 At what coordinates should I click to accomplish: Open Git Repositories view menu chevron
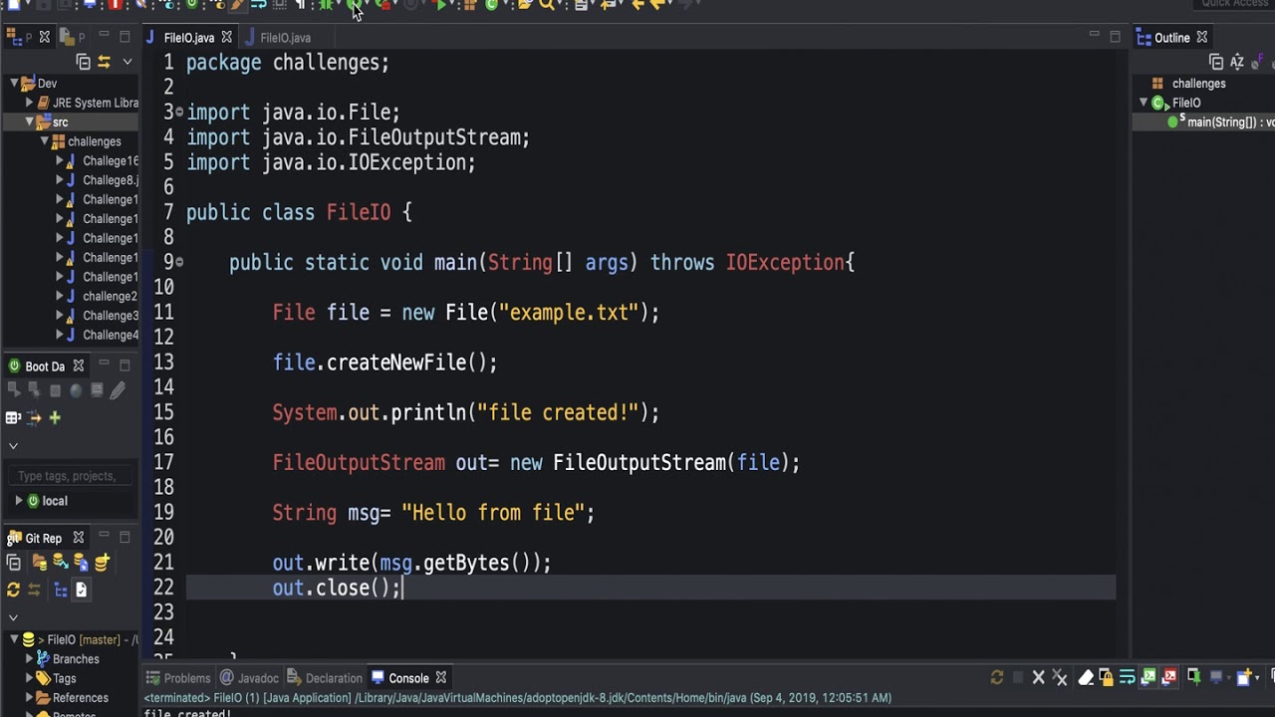[x=13, y=617]
